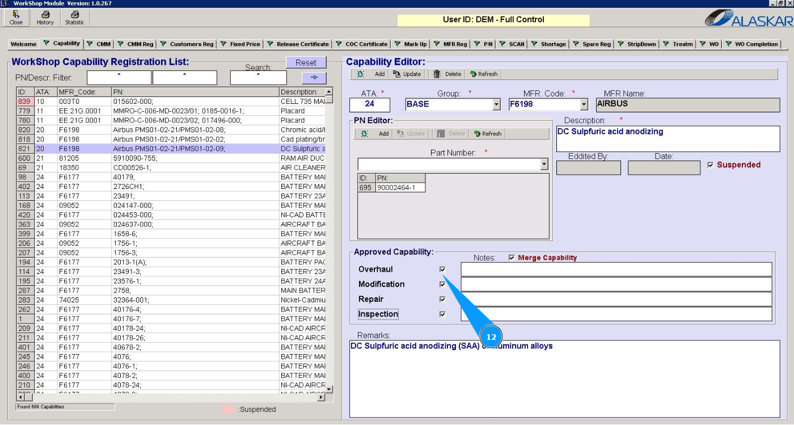Screen dimensions: 794x425
Task: Select the row with PN 32364-001
Action: [171, 300]
